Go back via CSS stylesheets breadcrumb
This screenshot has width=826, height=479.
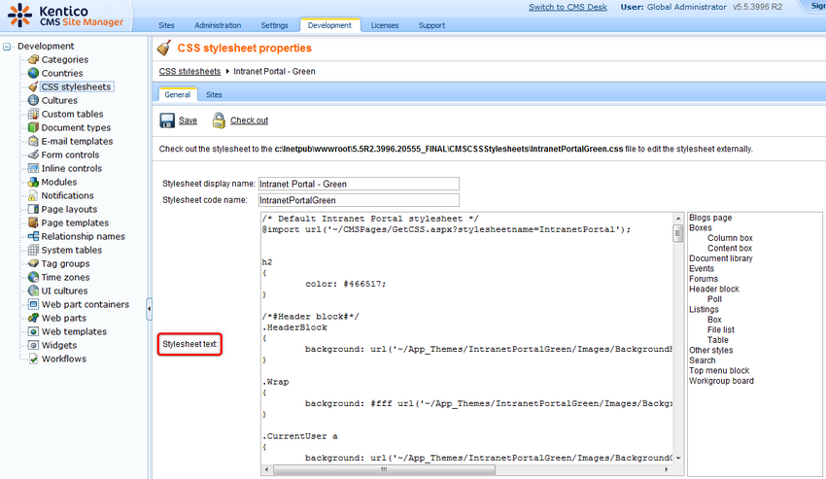189,71
